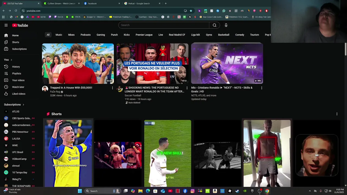Open options for Cristiano Ronaldo NEXT mix
The height and width of the screenshot is (195, 347).
(262, 88)
